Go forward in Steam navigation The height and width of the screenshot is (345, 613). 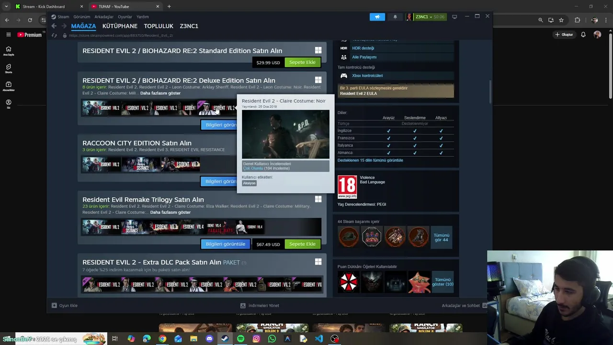tap(64, 26)
